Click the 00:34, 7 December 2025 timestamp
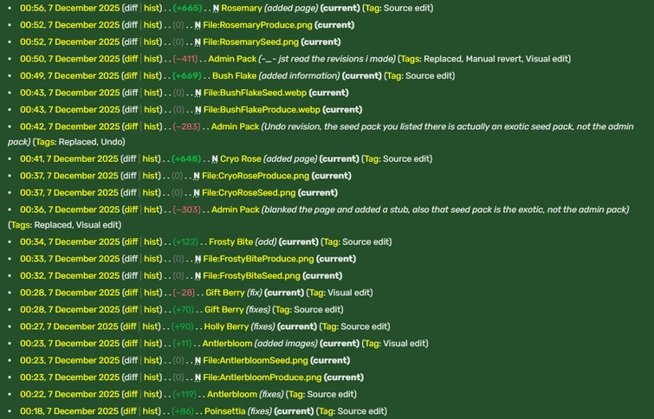The height and width of the screenshot is (419, 654). click(x=69, y=242)
